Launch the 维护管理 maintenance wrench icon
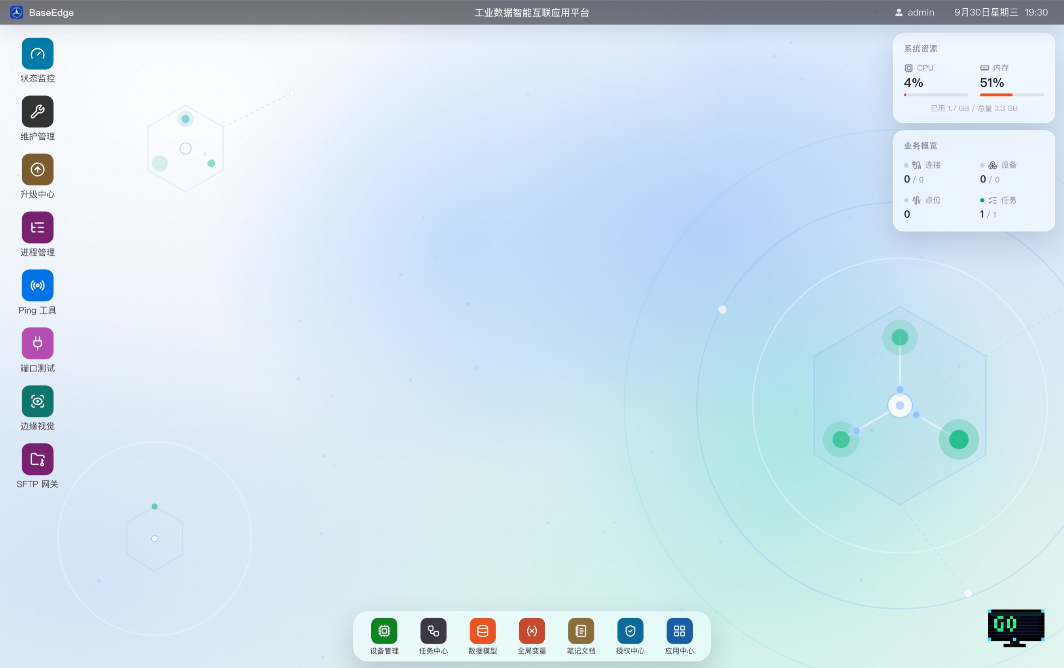1064x668 pixels. click(x=38, y=111)
